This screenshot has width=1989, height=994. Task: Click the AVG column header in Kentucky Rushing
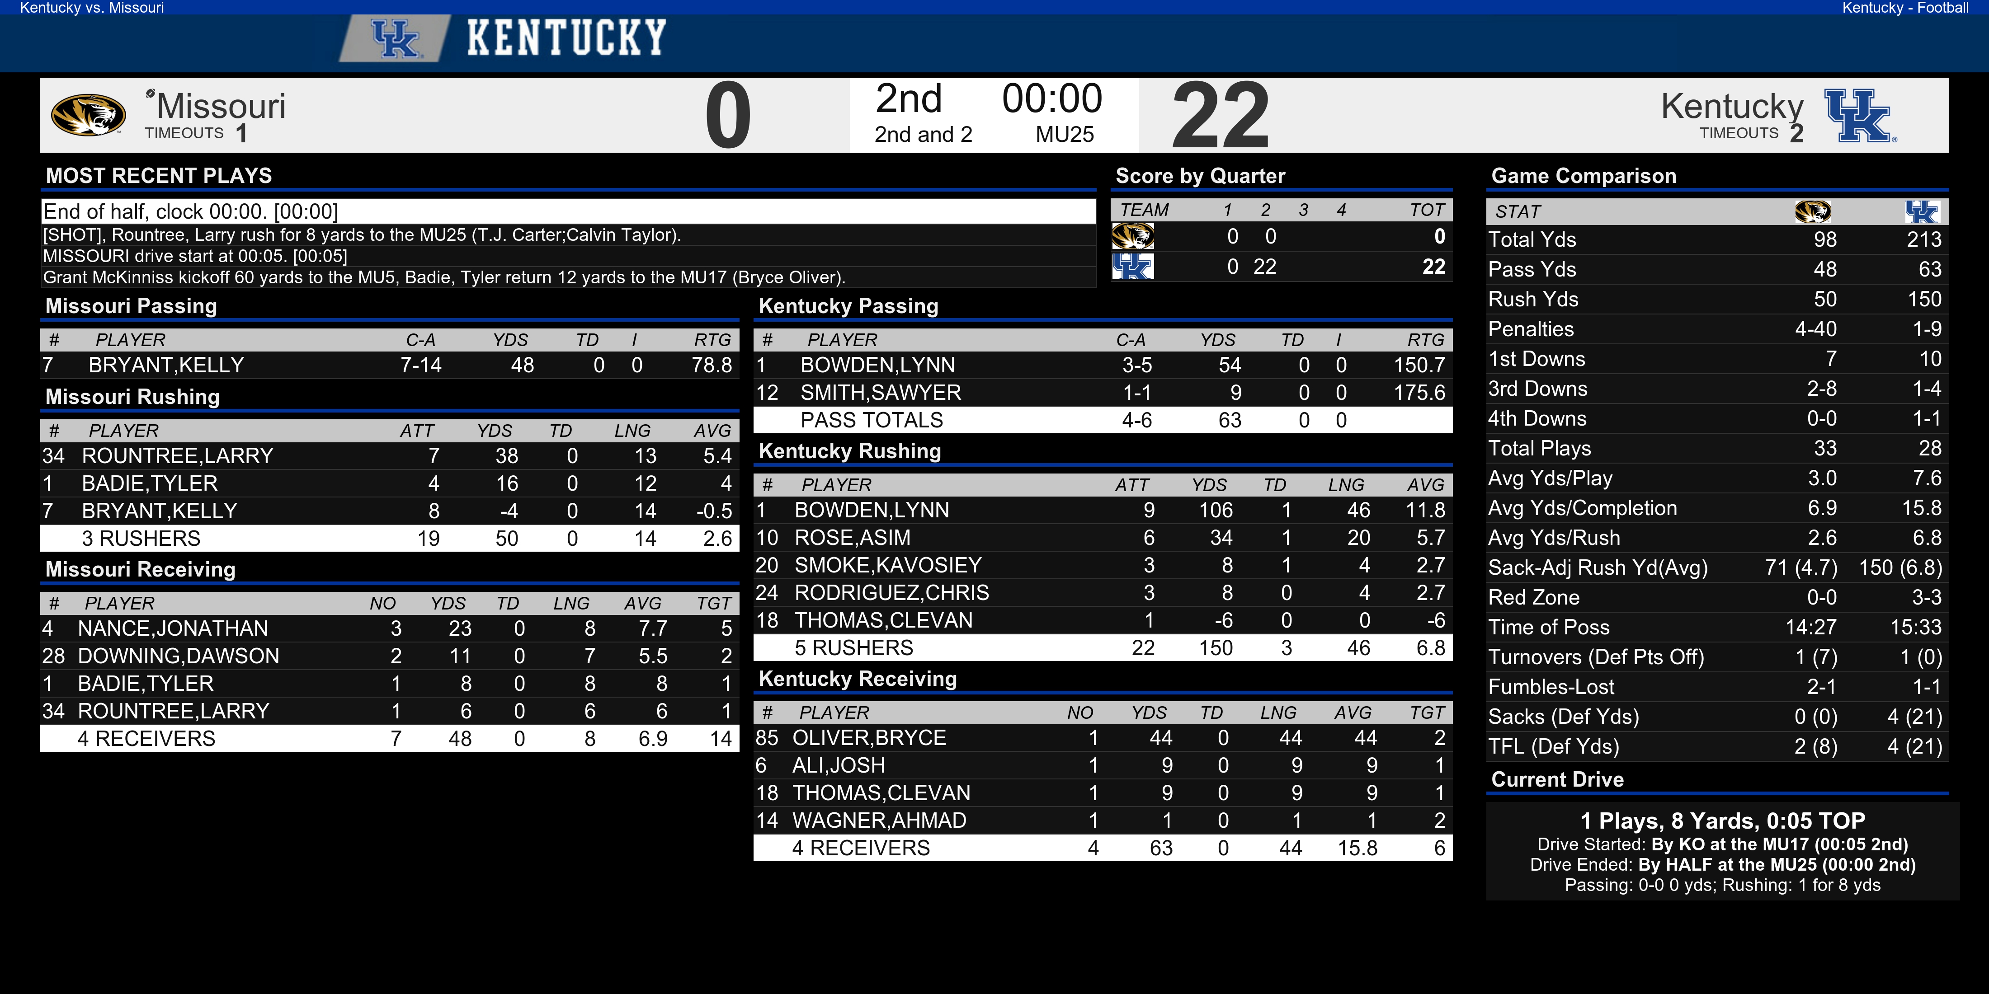[1425, 485]
